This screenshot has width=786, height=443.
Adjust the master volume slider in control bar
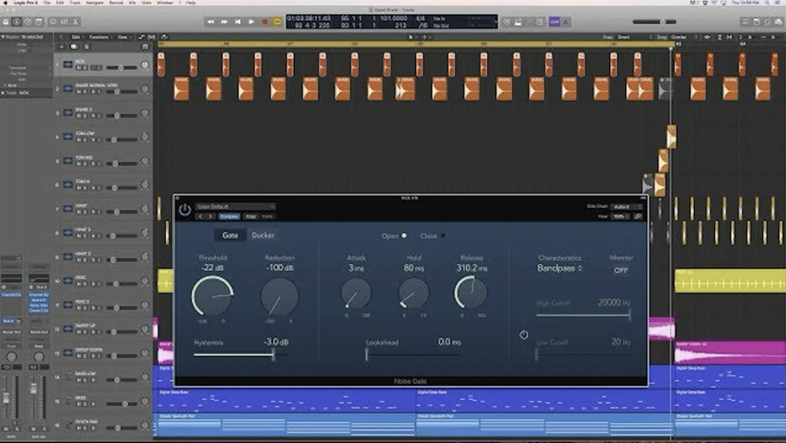pyautogui.click(x=654, y=21)
